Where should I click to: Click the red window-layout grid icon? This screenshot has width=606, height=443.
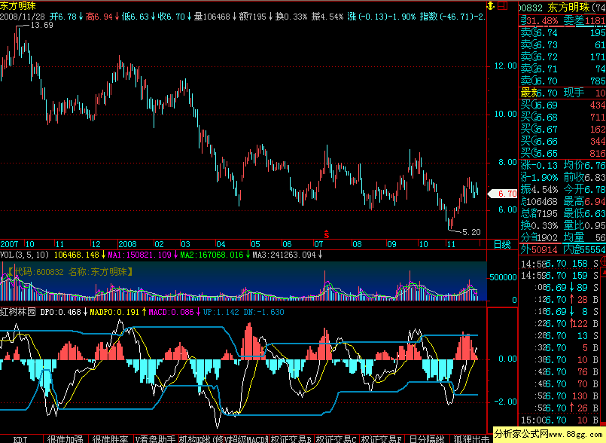click(x=502, y=6)
